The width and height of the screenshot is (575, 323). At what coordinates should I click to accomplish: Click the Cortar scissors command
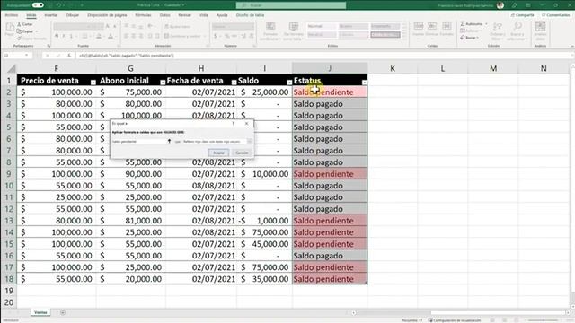[x=25, y=24]
